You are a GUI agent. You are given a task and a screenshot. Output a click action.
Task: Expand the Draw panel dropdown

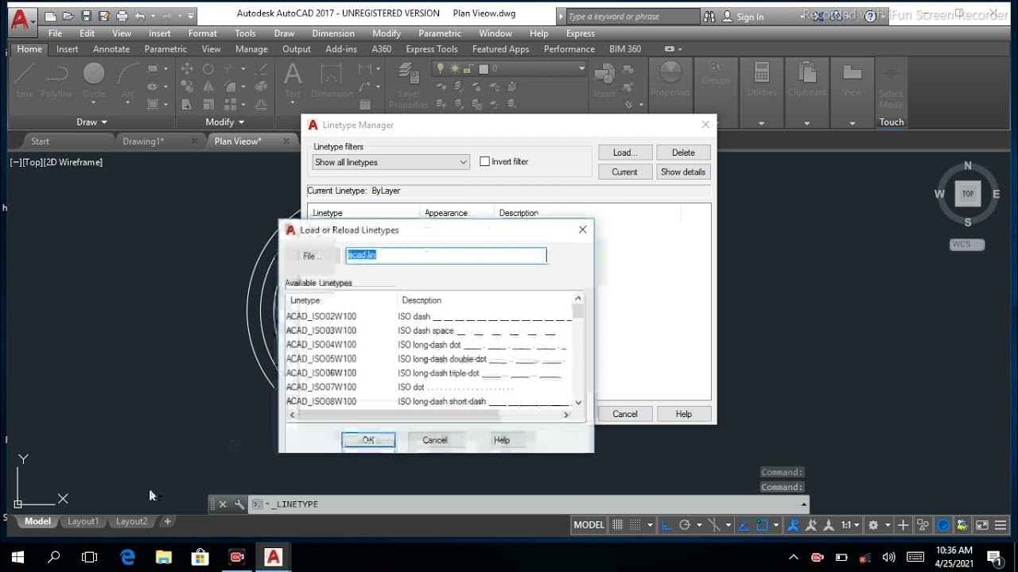[91, 122]
